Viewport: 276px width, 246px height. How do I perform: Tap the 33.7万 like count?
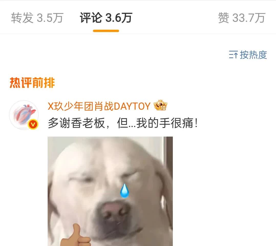coord(249,18)
